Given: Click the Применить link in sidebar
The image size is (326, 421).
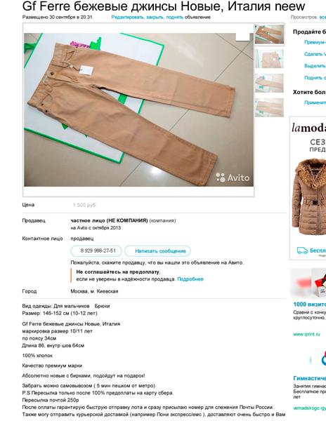Looking at the screenshot, I should click(315, 102).
